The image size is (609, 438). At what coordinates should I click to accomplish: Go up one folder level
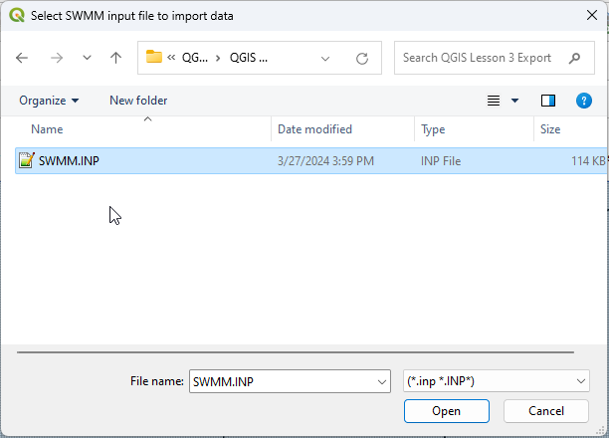(x=115, y=58)
